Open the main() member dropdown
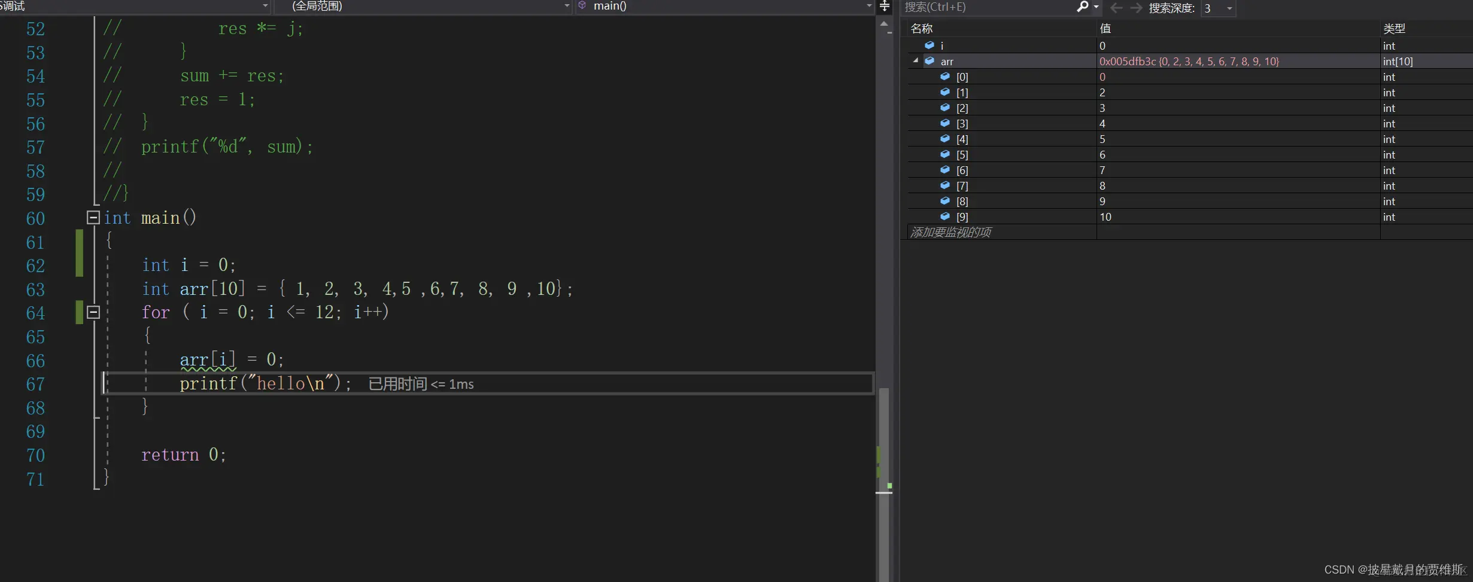The height and width of the screenshot is (582, 1473). (869, 6)
